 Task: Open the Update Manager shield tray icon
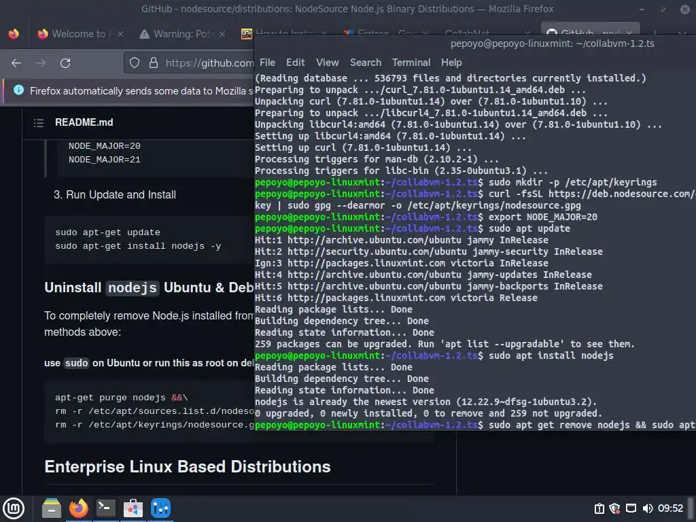(x=614, y=508)
